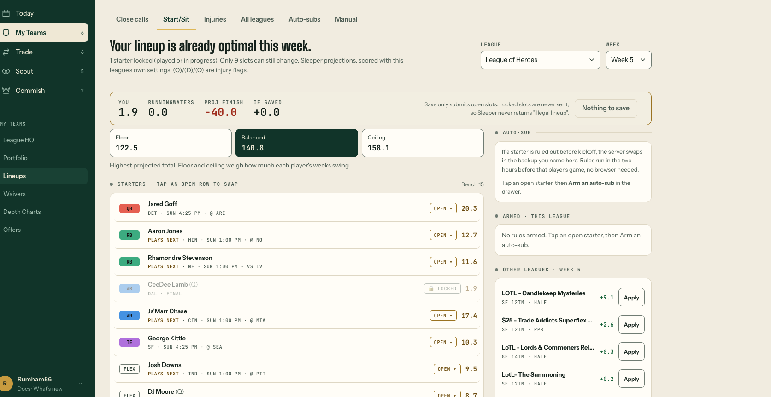The image size is (771, 397).
Task: Expand the OPEN slot menu for Jared Goff
Action: pos(443,208)
